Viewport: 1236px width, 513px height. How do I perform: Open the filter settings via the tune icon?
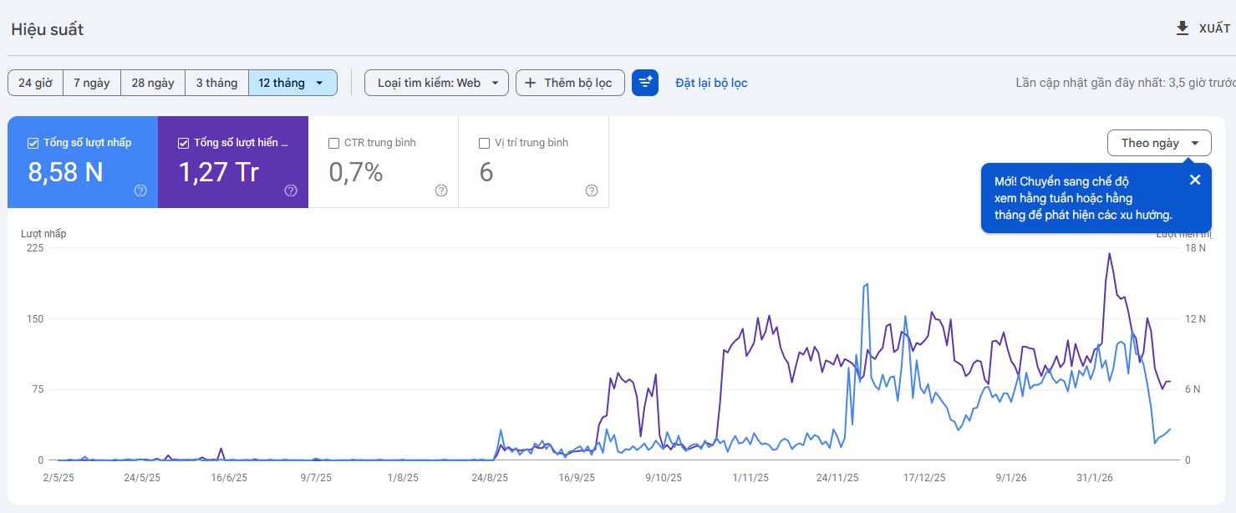click(x=644, y=82)
